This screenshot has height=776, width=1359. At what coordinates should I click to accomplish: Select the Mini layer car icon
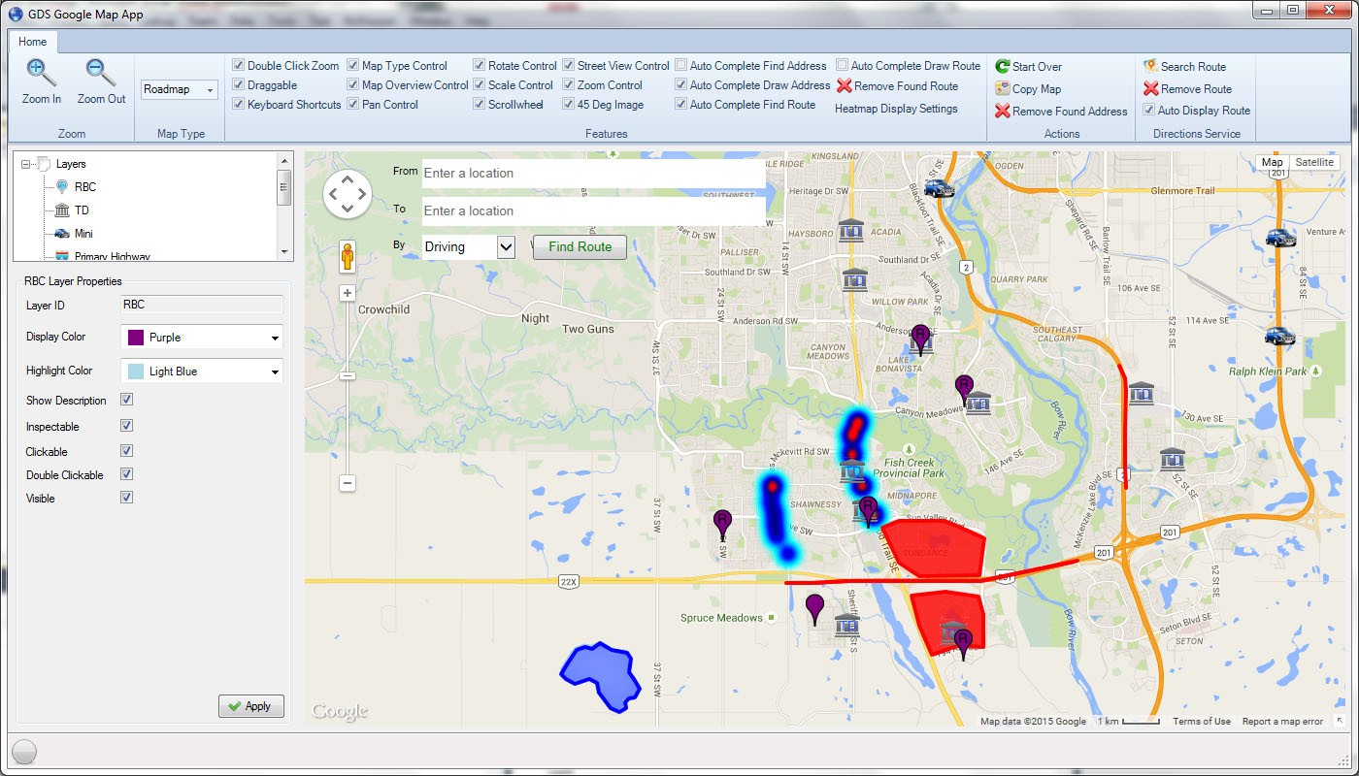[x=62, y=234]
